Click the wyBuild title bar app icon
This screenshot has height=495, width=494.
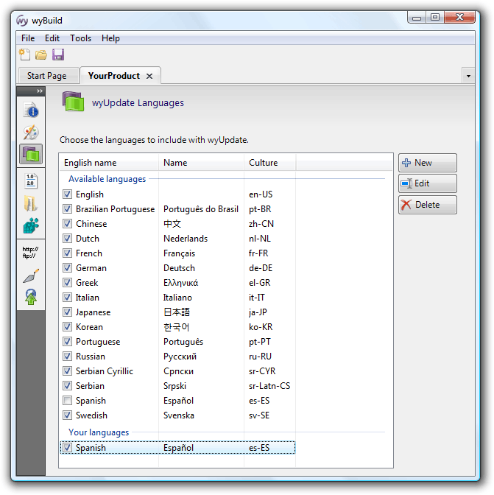pos(22,21)
